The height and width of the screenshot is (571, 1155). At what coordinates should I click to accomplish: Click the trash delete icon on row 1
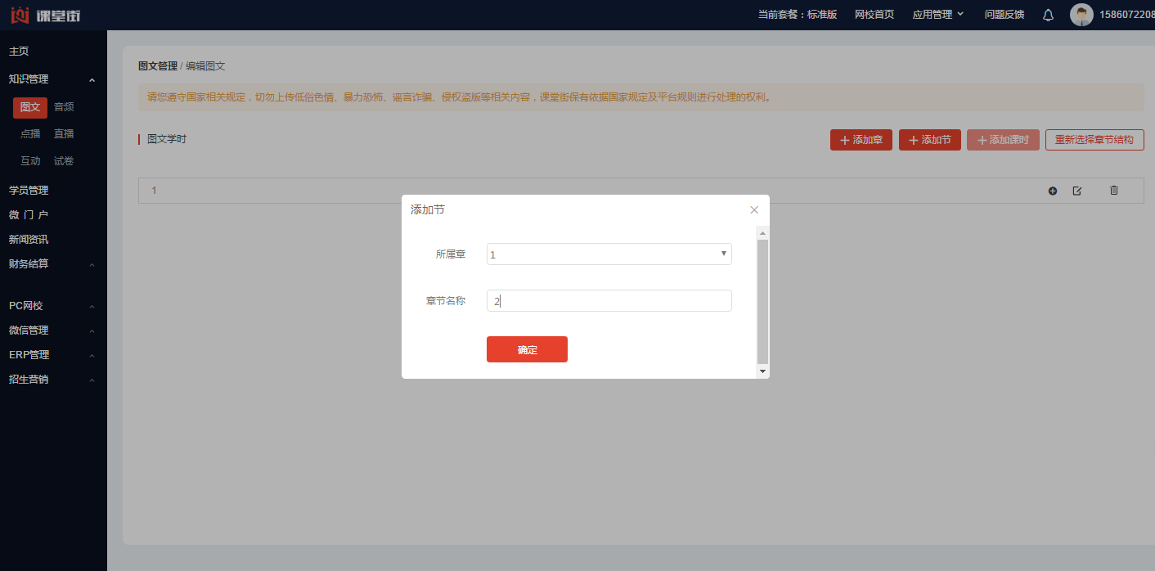point(1113,191)
